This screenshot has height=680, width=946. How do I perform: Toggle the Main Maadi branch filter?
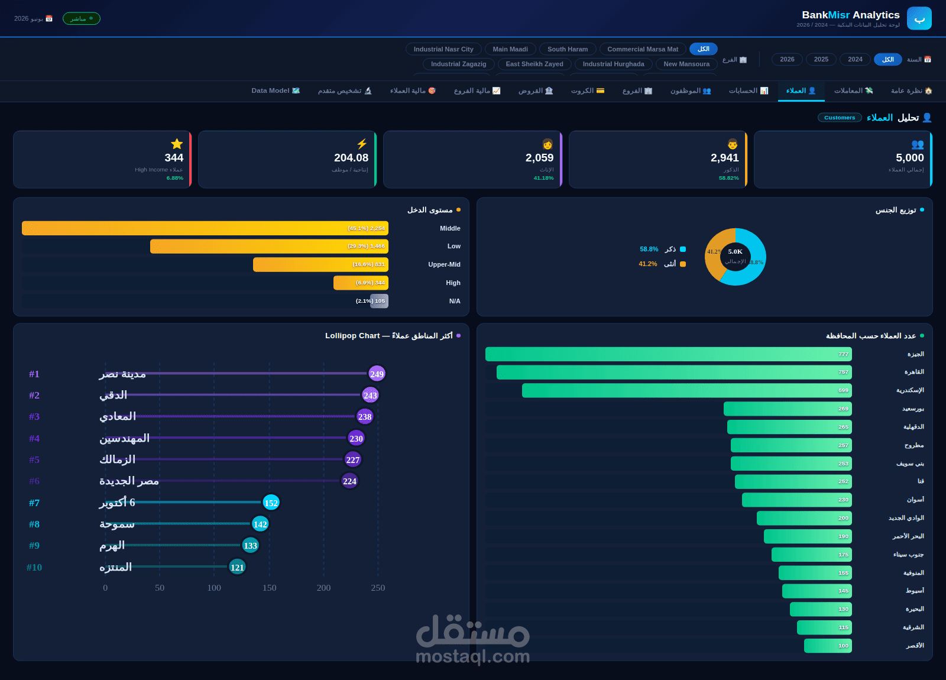pyautogui.click(x=510, y=49)
